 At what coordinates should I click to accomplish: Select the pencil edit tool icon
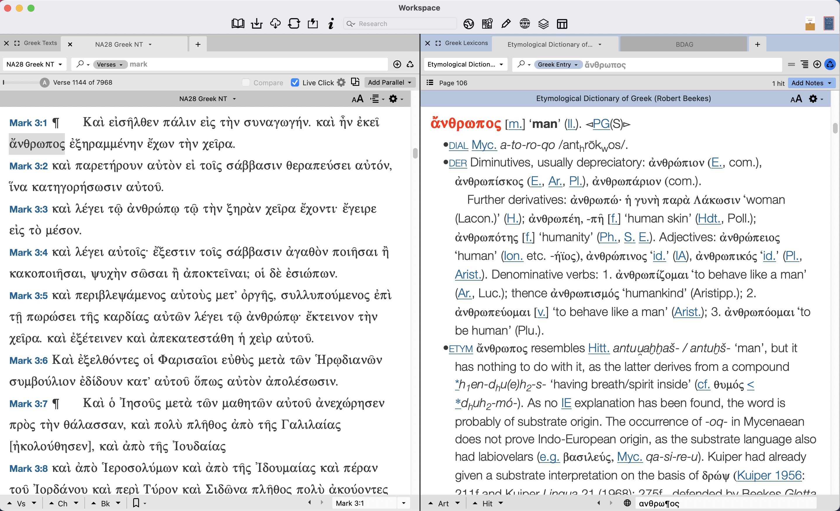[506, 24]
